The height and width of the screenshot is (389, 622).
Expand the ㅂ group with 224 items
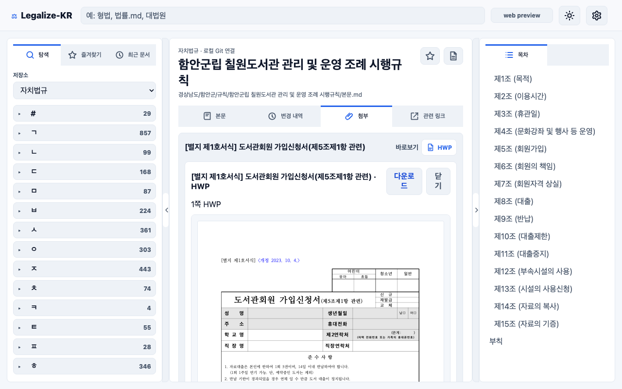pyautogui.click(x=85, y=211)
